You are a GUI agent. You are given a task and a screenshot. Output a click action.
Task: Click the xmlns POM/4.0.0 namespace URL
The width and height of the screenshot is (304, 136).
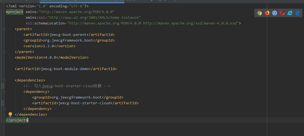pos(77,12)
